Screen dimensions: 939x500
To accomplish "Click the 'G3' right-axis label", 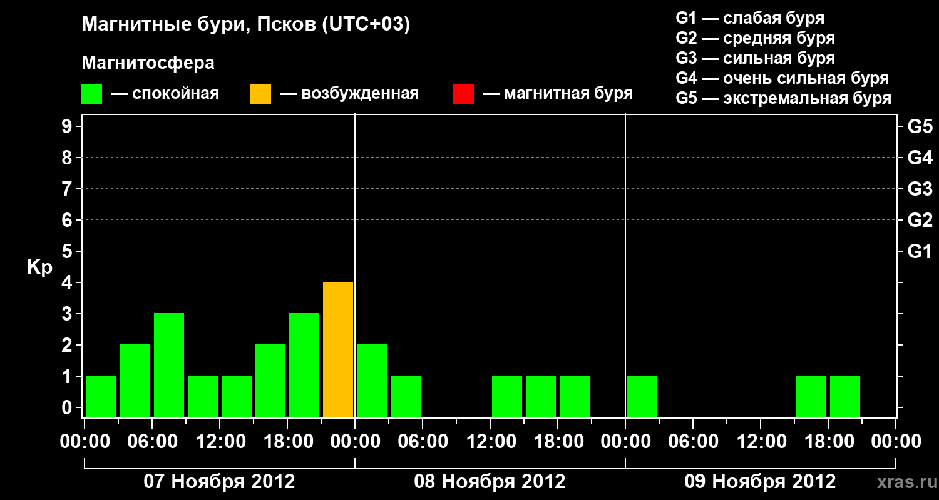I will pyautogui.click(x=920, y=189).
